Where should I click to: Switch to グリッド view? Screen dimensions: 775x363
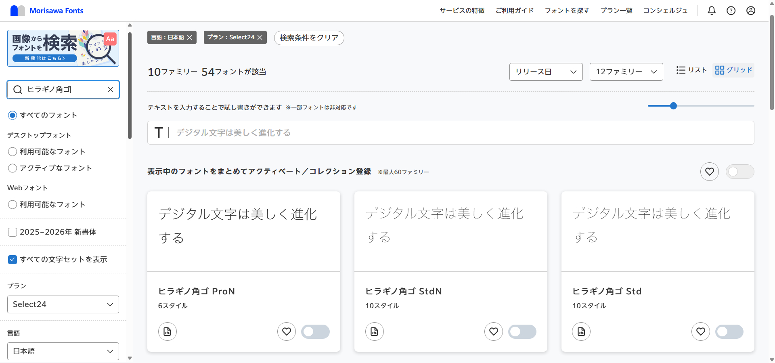pyautogui.click(x=733, y=70)
